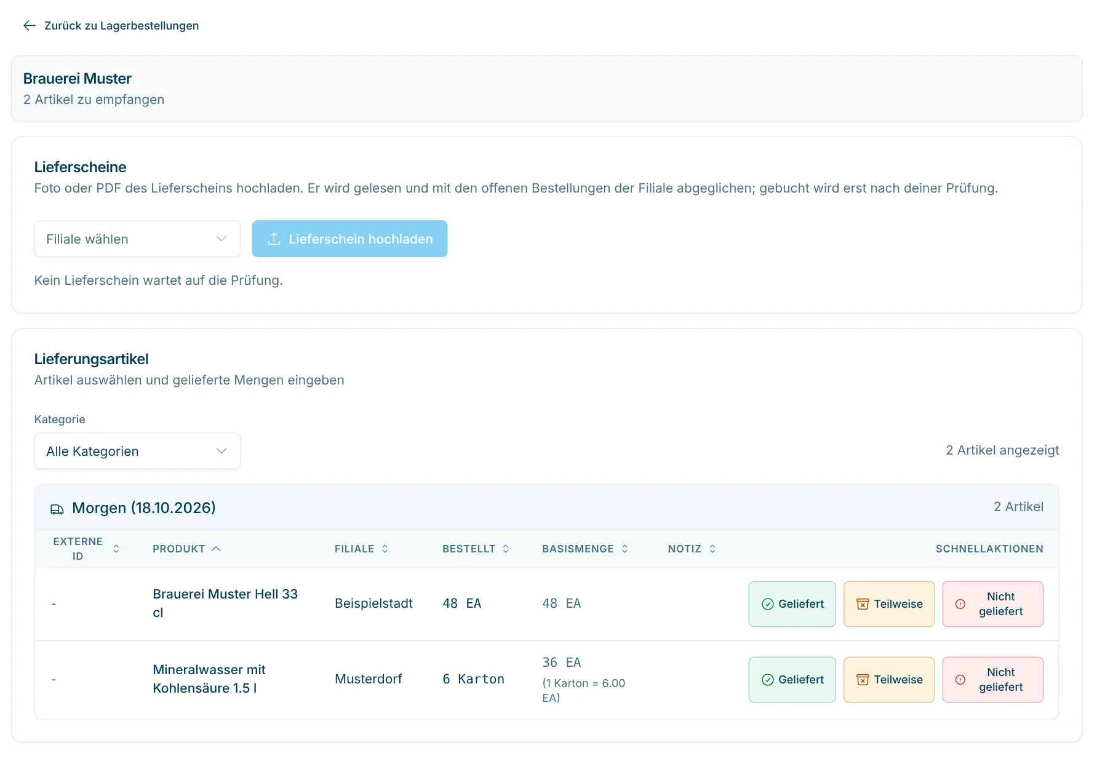Select product name Brauerei Muster Hell 33 cl
Image resolution: width=1105 pixels, height=764 pixels.
225,603
